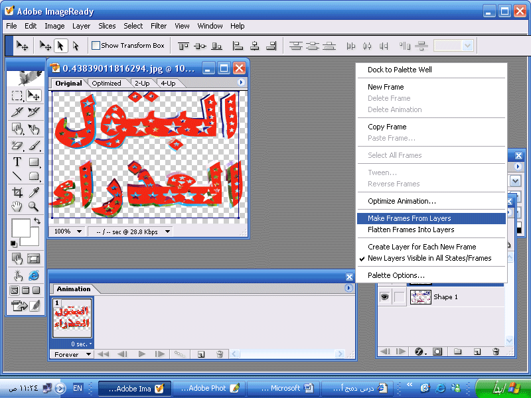The height and width of the screenshot is (398, 531).
Task: Click the Line tool
Action: (17, 176)
